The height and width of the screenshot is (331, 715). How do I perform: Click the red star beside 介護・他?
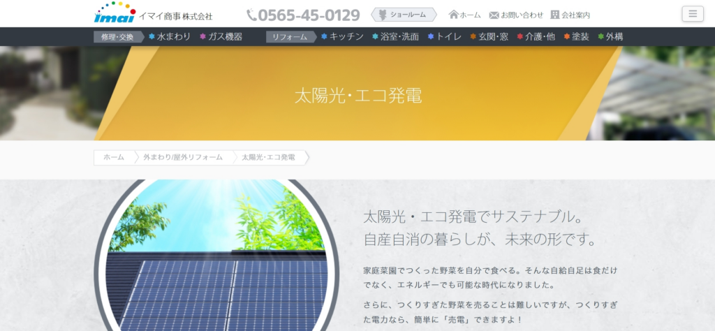[x=519, y=36]
